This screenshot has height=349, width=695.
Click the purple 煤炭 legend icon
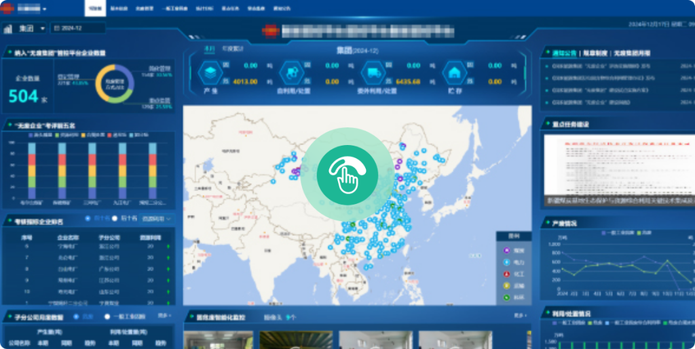(x=506, y=251)
